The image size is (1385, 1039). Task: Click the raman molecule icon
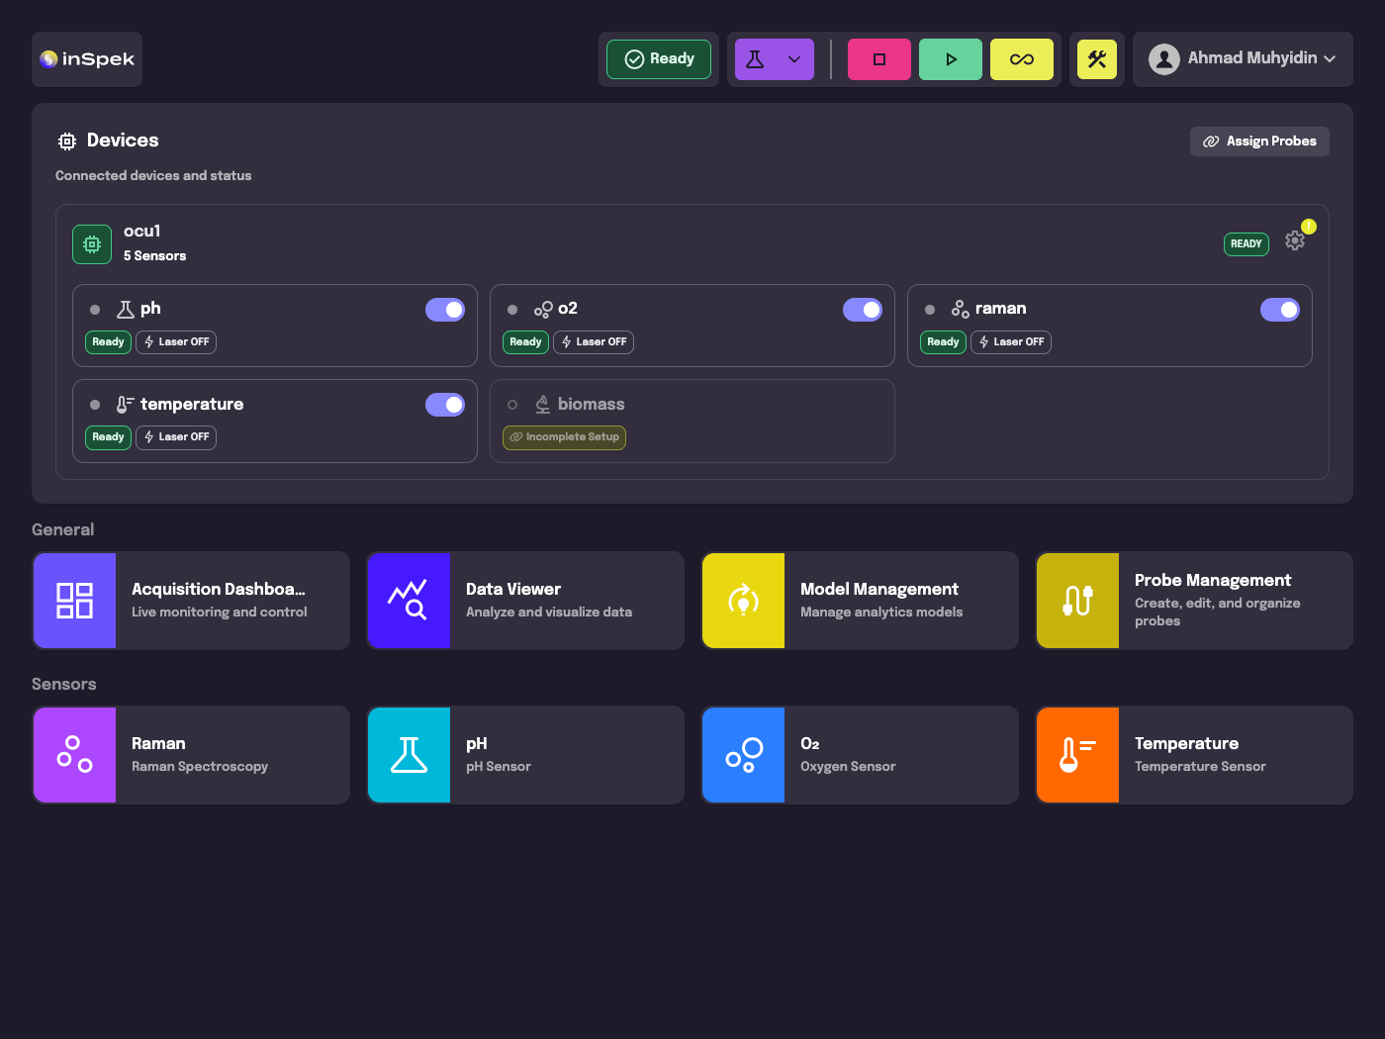(961, 310)
